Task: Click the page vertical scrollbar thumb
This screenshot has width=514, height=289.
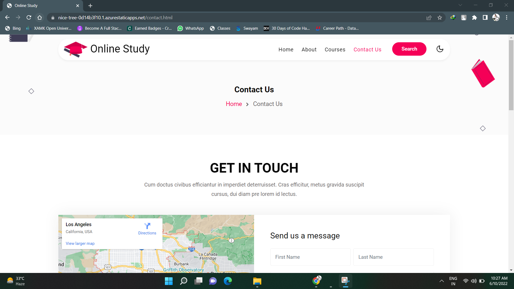Action: pyautogui.click(x=511, y=75)
